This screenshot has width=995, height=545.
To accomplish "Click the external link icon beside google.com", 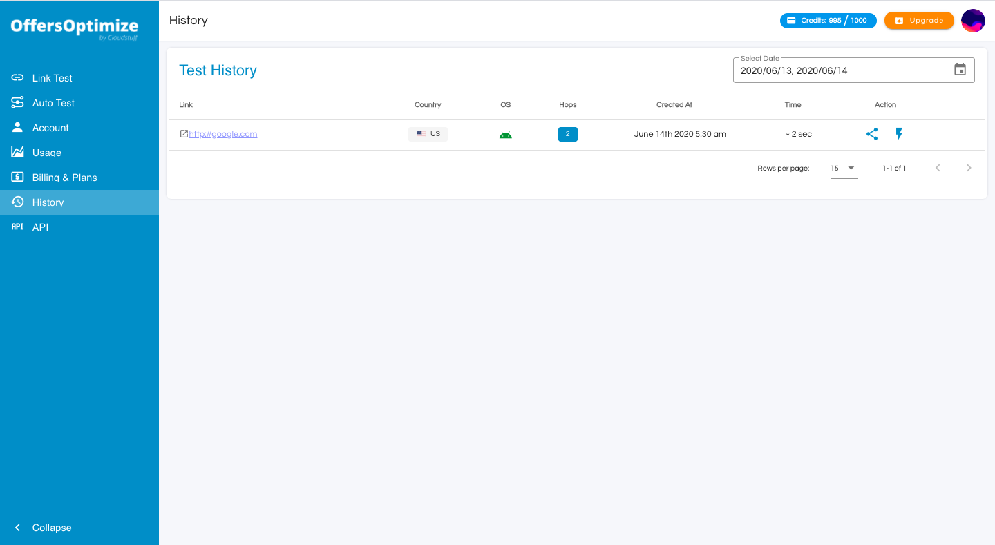I will pos(184,134).
